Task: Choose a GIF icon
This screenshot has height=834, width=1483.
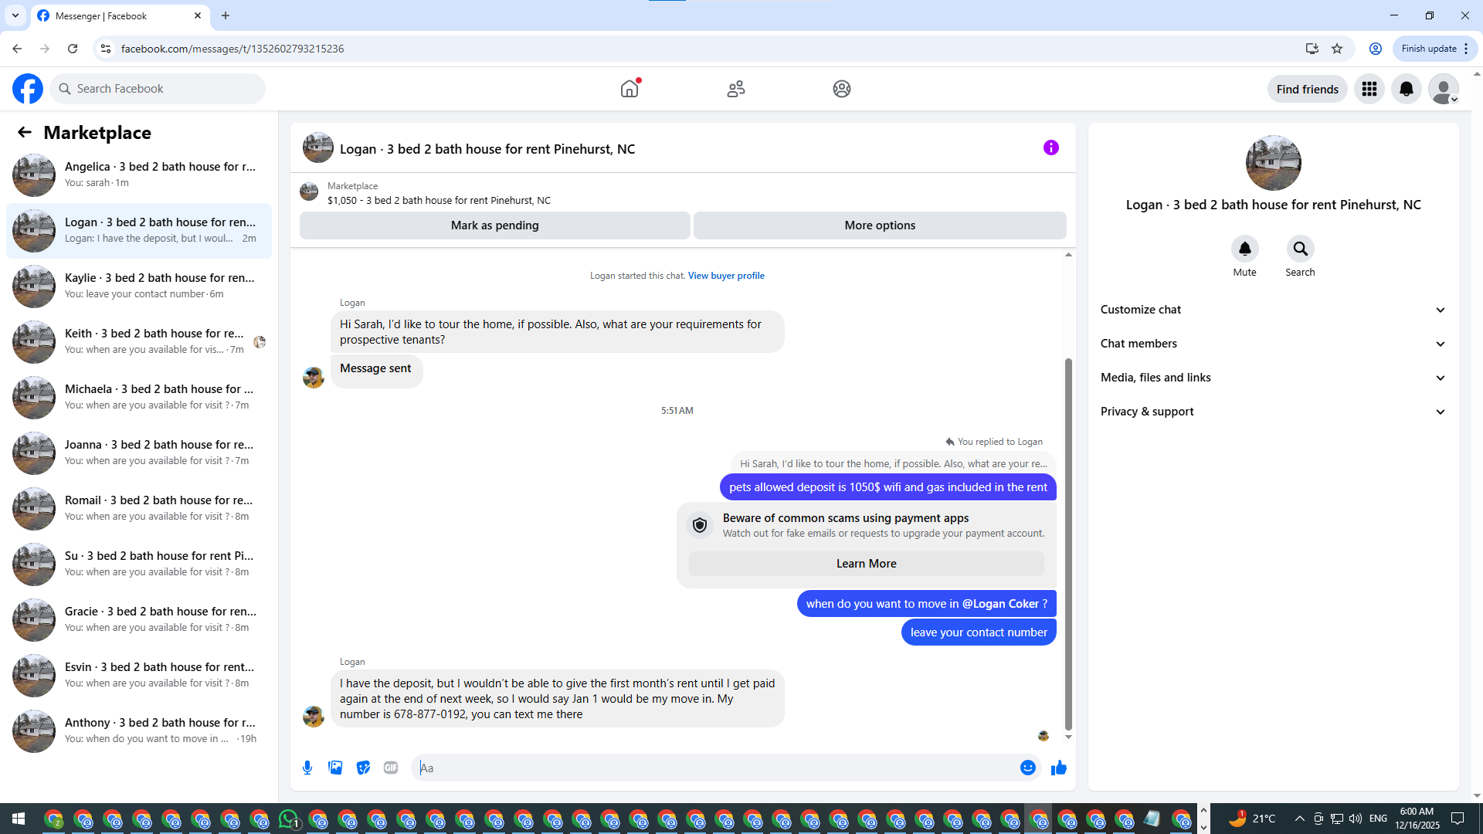Action: click(x=391, y=768)
